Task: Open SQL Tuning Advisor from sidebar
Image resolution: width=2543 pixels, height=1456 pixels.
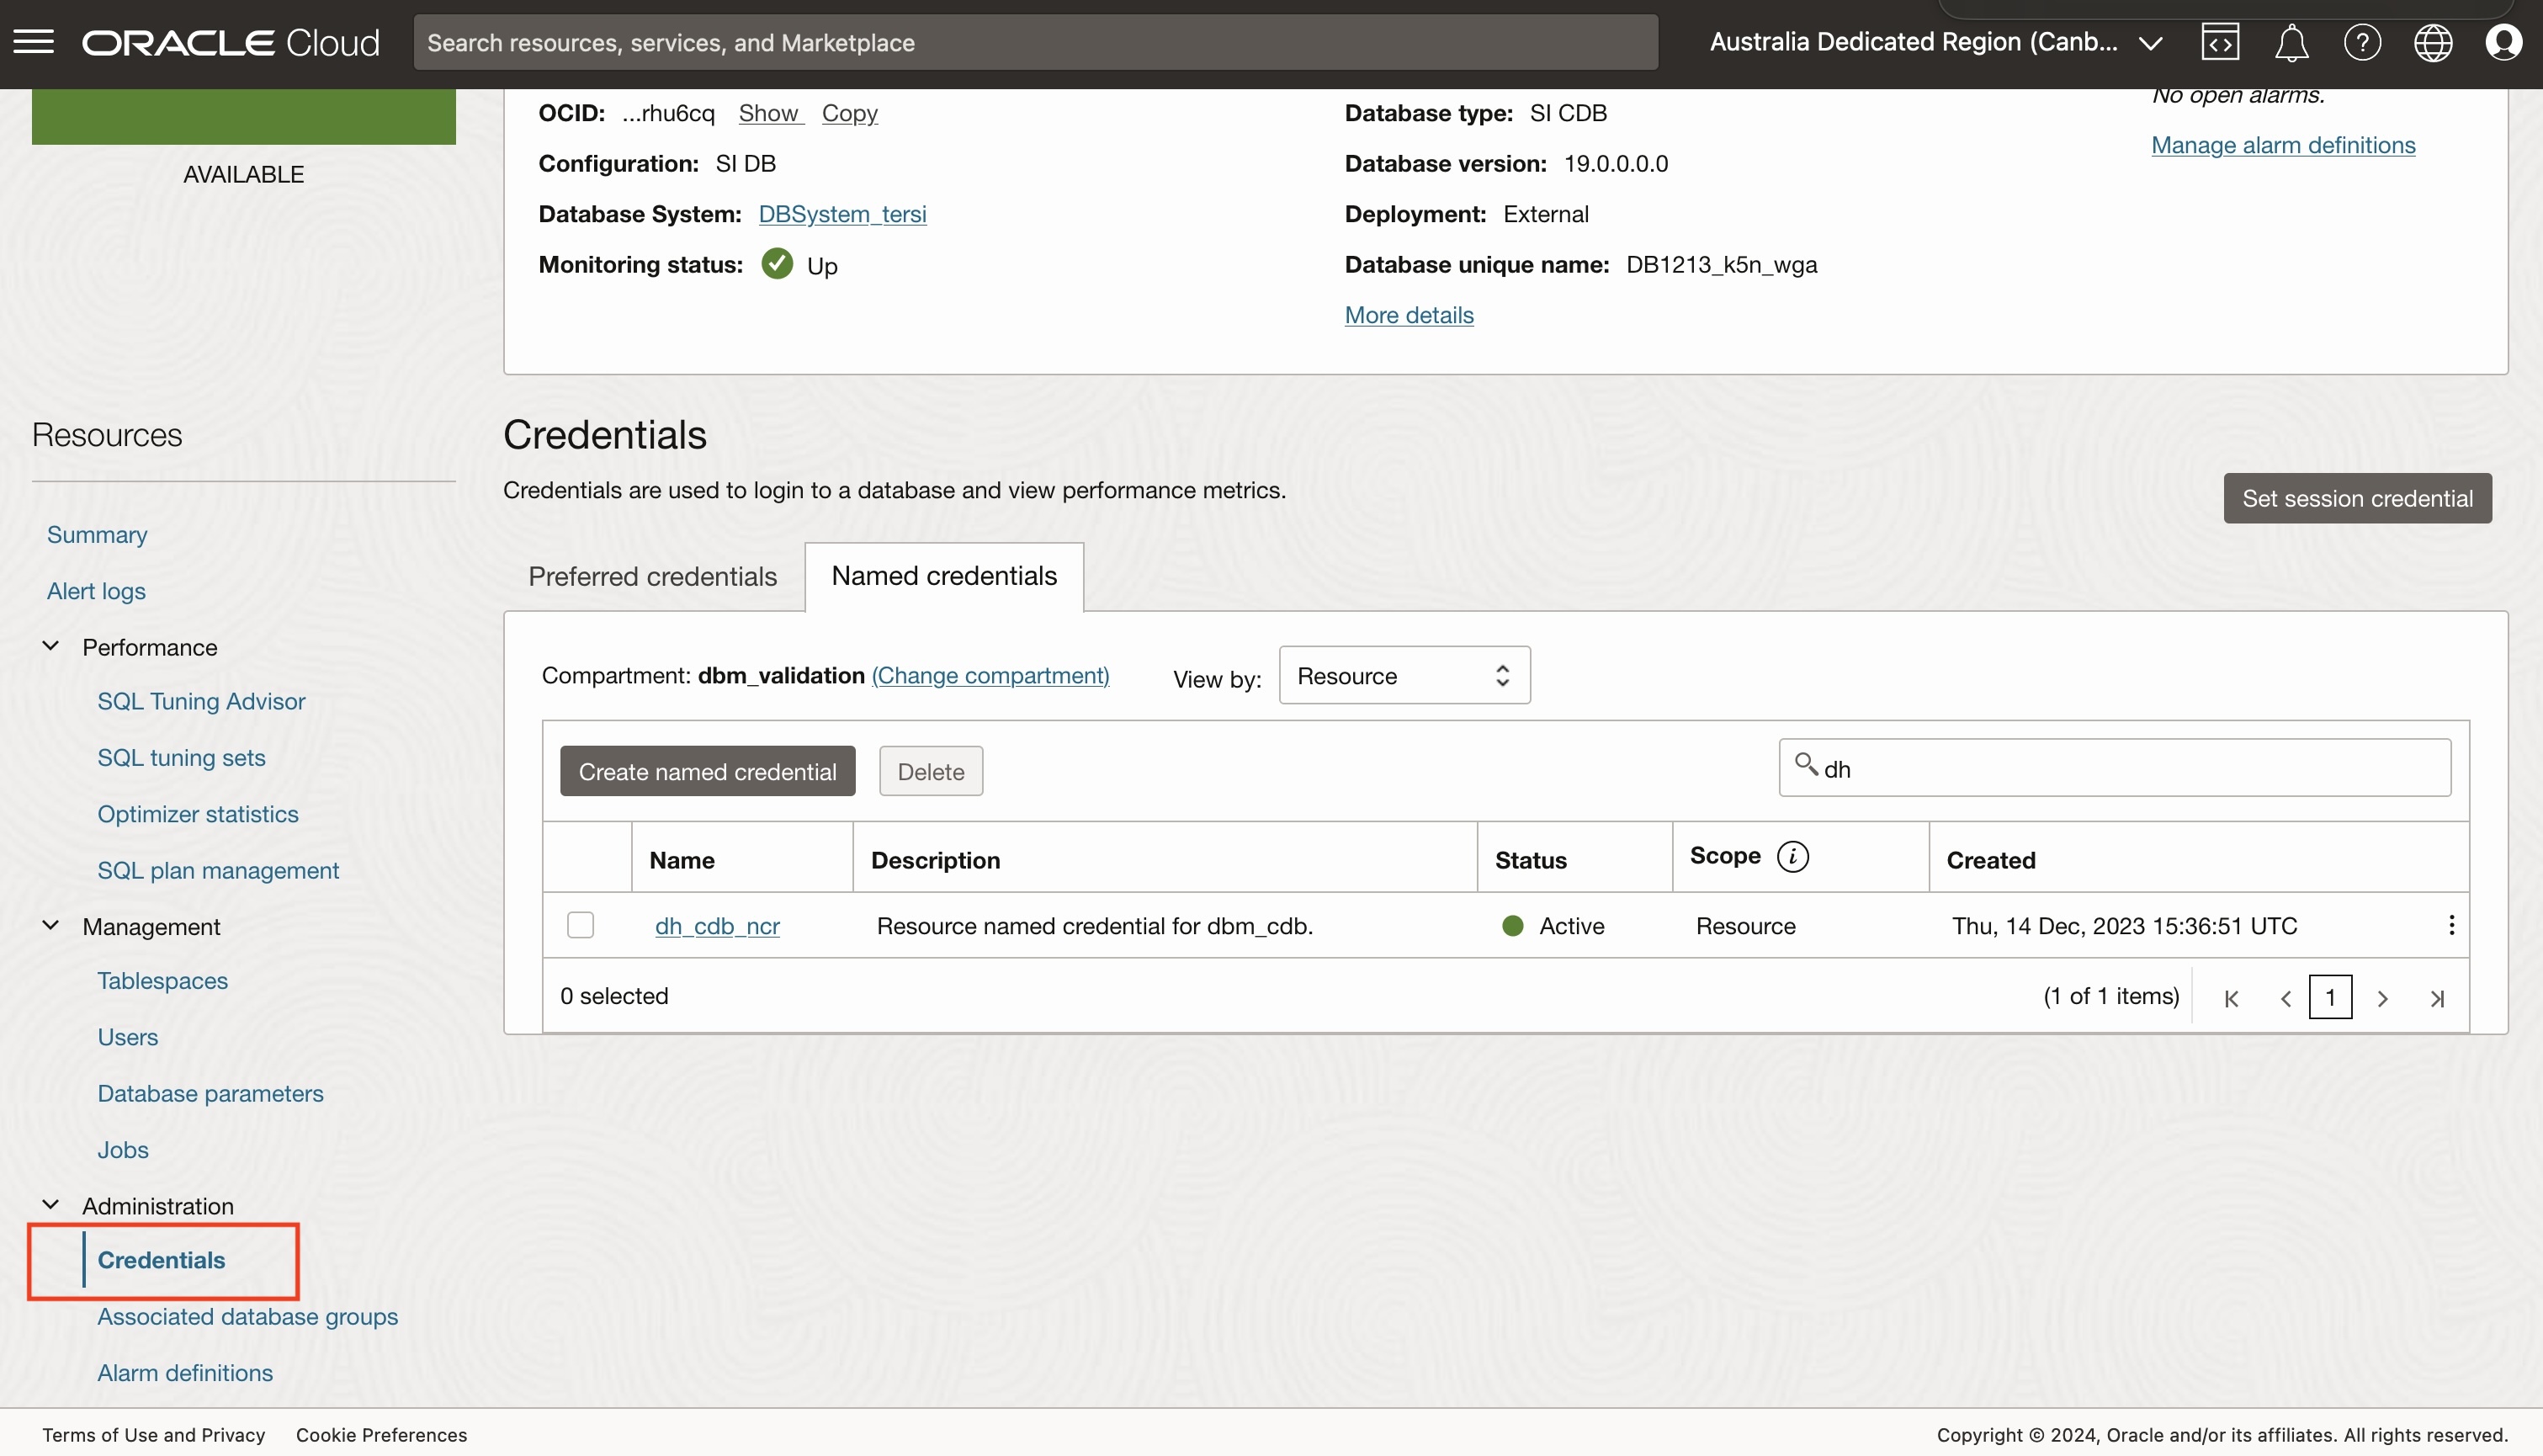Action: click(201, 701)
